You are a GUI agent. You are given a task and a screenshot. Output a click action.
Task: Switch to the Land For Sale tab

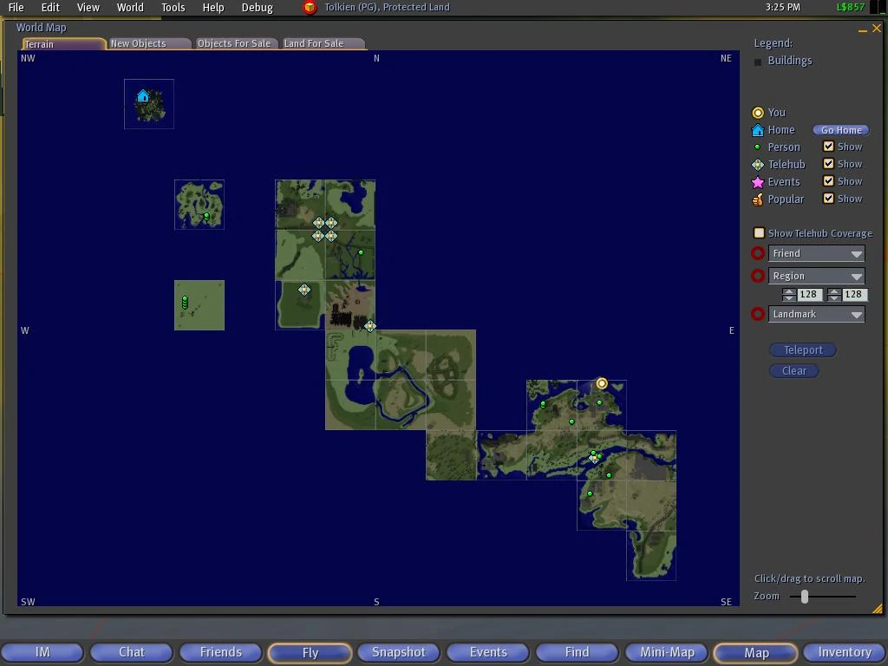[323, 43]
